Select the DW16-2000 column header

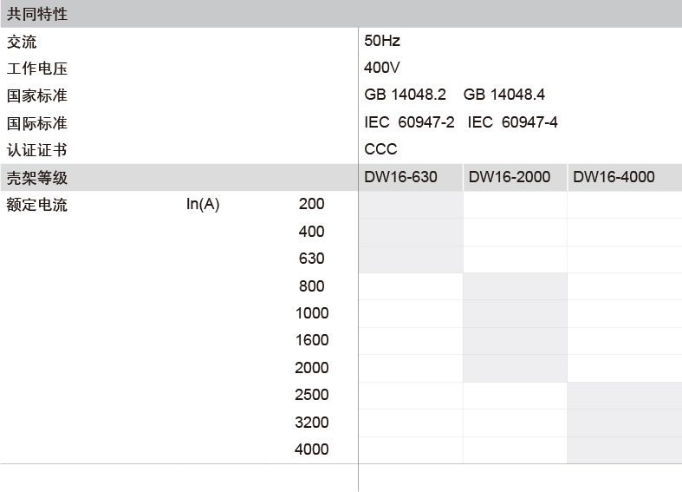(x=510, y=177)
